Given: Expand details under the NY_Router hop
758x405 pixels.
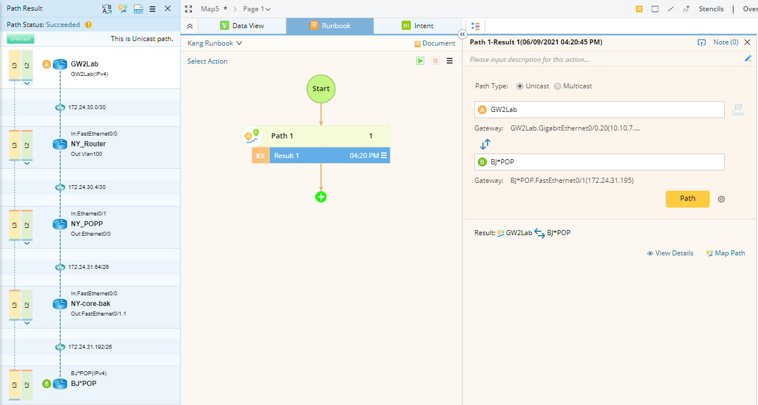Looking at the screenshot, I should click(27, 164).
